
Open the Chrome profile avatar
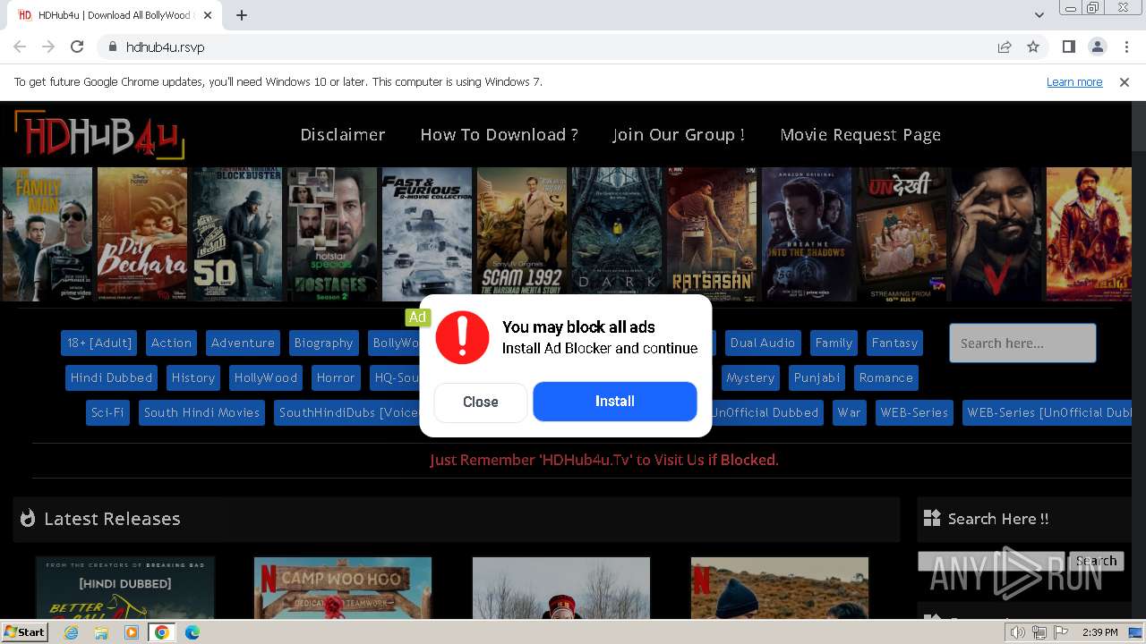tap(1097, 47)
